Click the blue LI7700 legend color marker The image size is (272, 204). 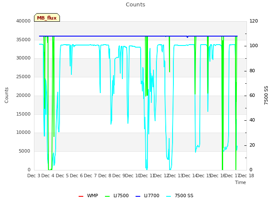click(138, 196)
